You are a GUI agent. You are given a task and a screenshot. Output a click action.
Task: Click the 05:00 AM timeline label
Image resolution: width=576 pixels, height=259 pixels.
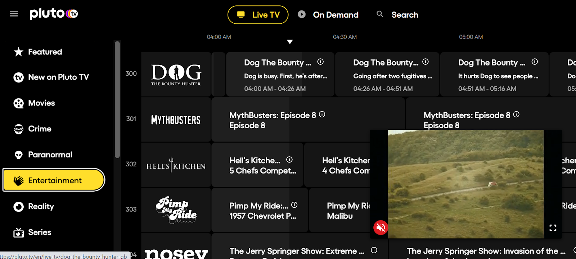471,37
